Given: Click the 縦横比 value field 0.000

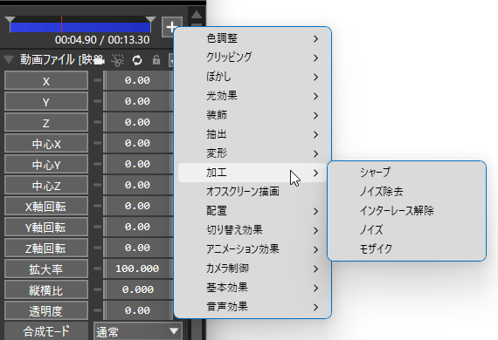Looking at the screenshot, I should [x=138, y=289].
